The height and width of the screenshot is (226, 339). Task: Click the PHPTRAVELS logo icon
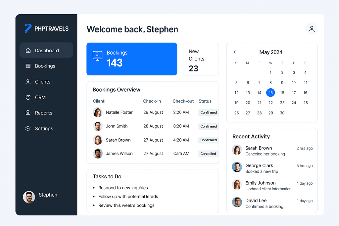pyautogui.click(x=28, y=28)
